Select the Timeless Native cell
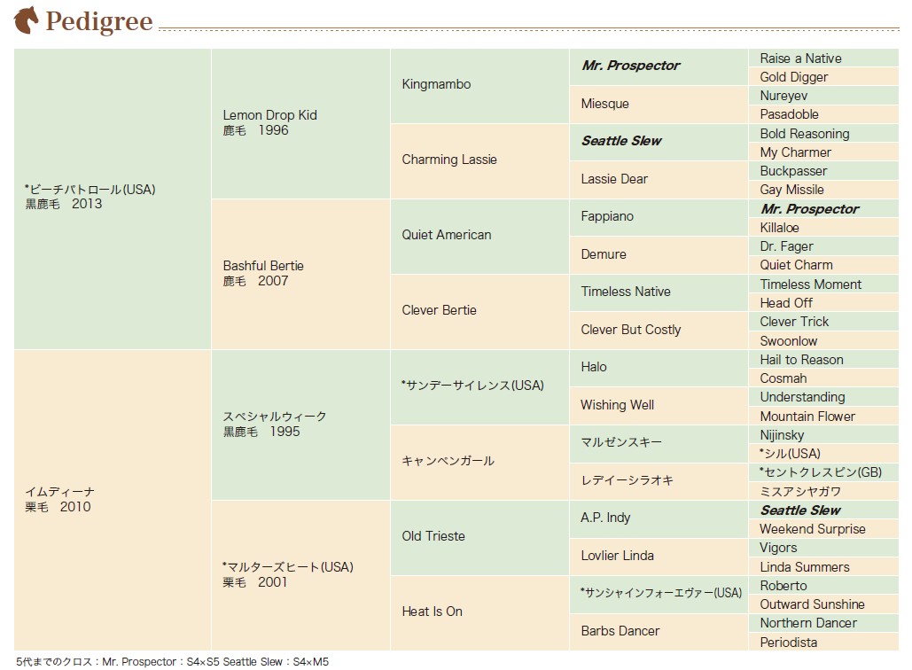Image resolution: width=912 pixels, height=670 pixels. (659, 293)
